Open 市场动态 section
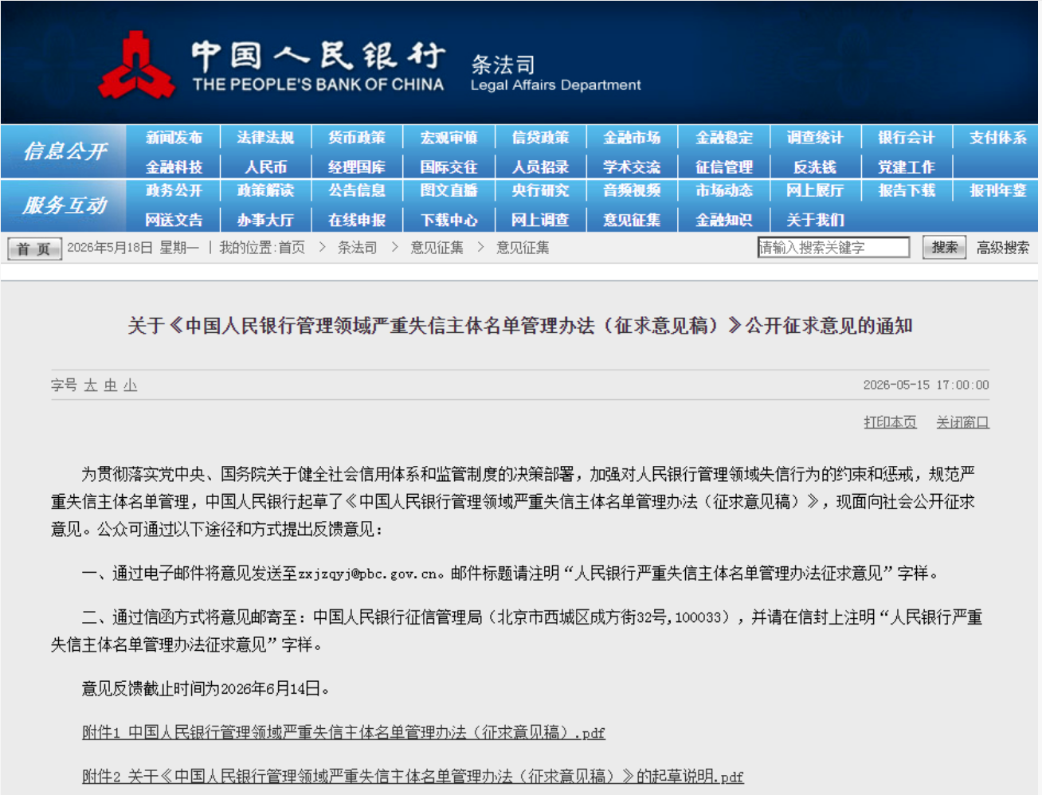This screenshot has width=1042, height=795. point(723,190)
